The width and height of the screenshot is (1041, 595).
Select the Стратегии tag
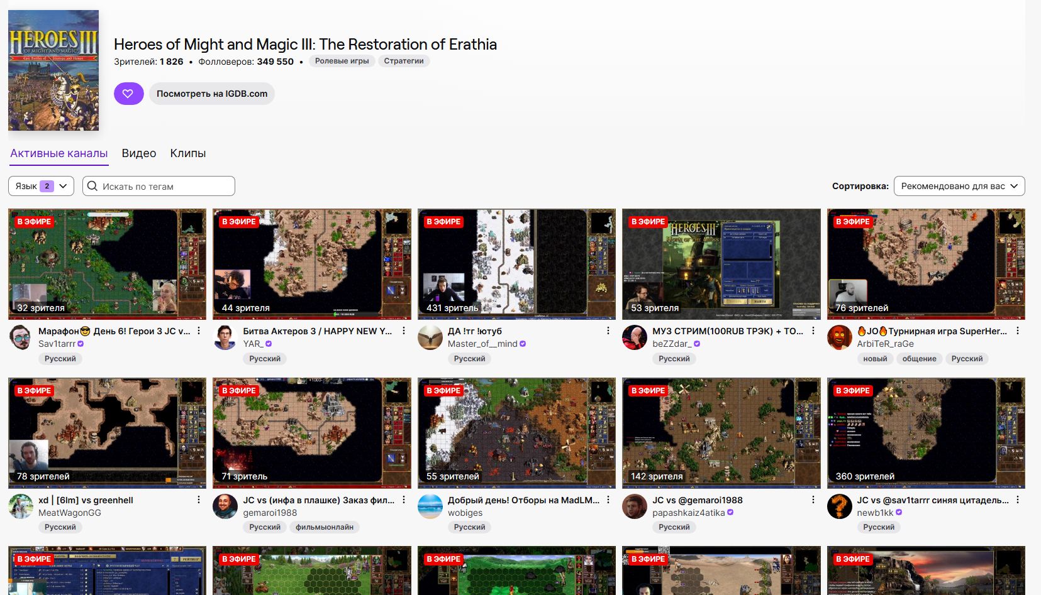[404, 61]
